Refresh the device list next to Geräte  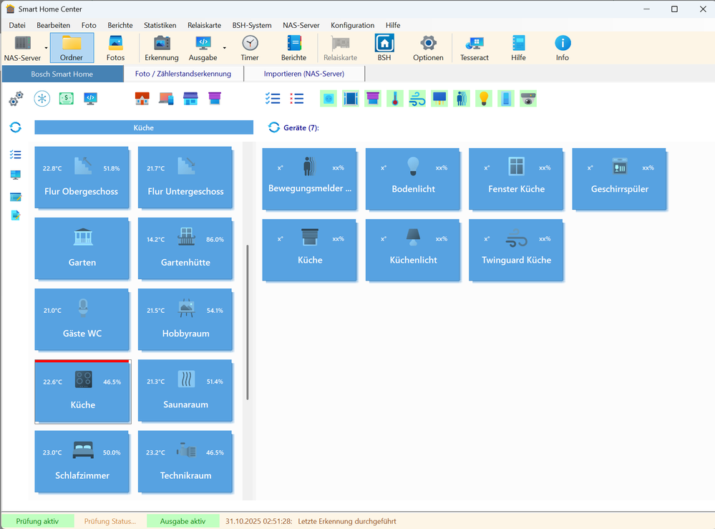click(x=273, y=127)
